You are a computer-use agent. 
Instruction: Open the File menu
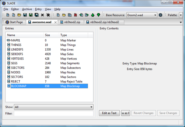tap(6, 9)
